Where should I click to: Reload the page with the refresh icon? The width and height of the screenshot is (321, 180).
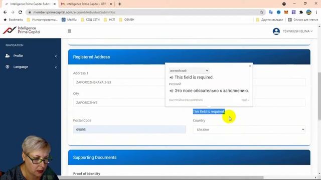pos(20,12)
